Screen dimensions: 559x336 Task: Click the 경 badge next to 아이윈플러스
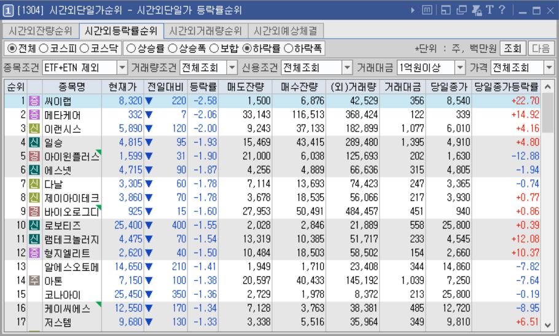(34, 156)
